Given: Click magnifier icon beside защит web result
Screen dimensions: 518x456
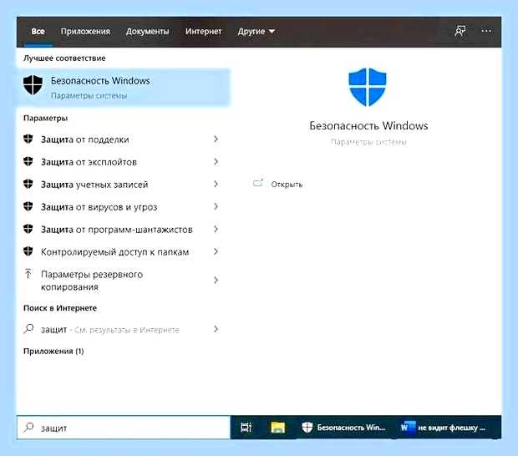Looking at the screenshot, I should [x=28, y=329].
